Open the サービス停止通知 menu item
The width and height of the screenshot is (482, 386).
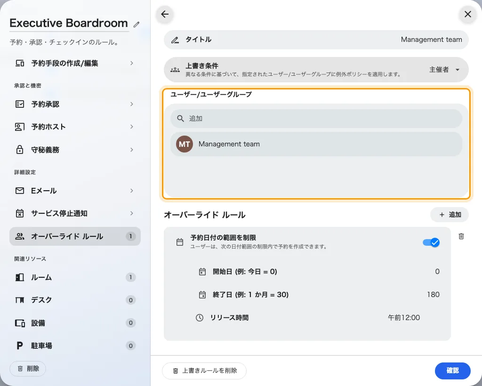point(75,213)
